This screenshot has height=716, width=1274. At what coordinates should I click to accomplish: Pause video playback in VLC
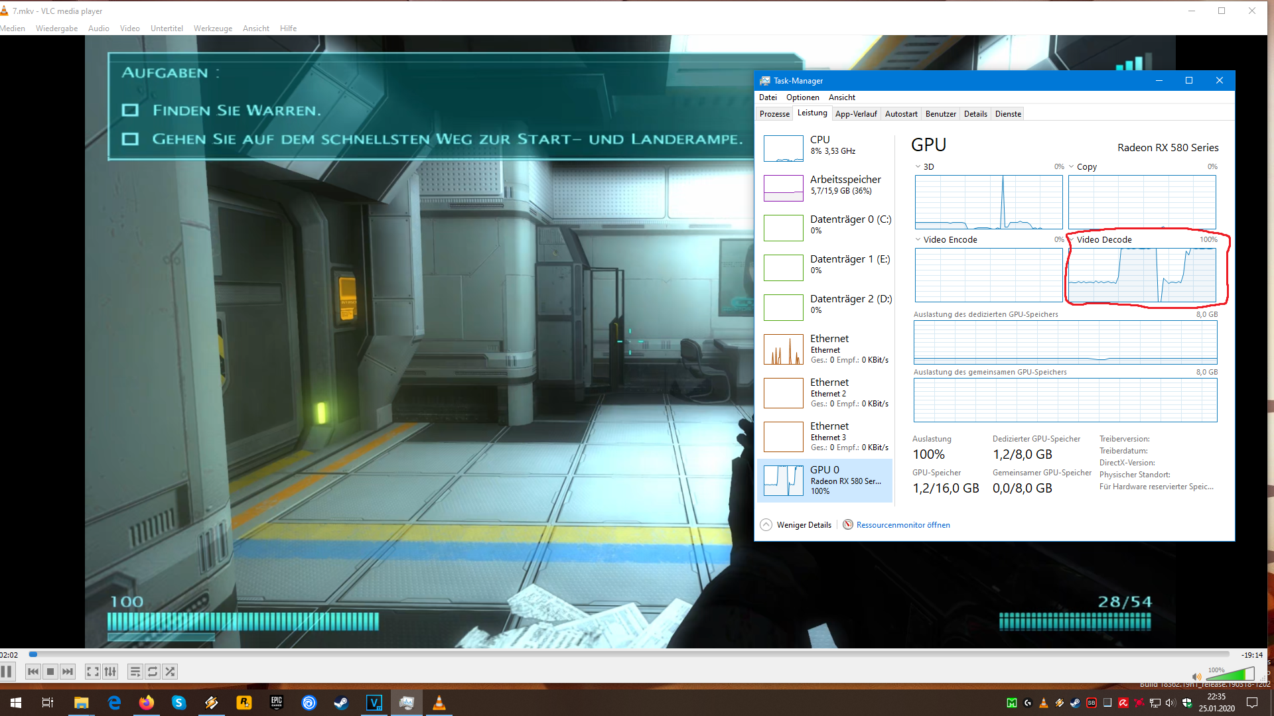point(7,672)
